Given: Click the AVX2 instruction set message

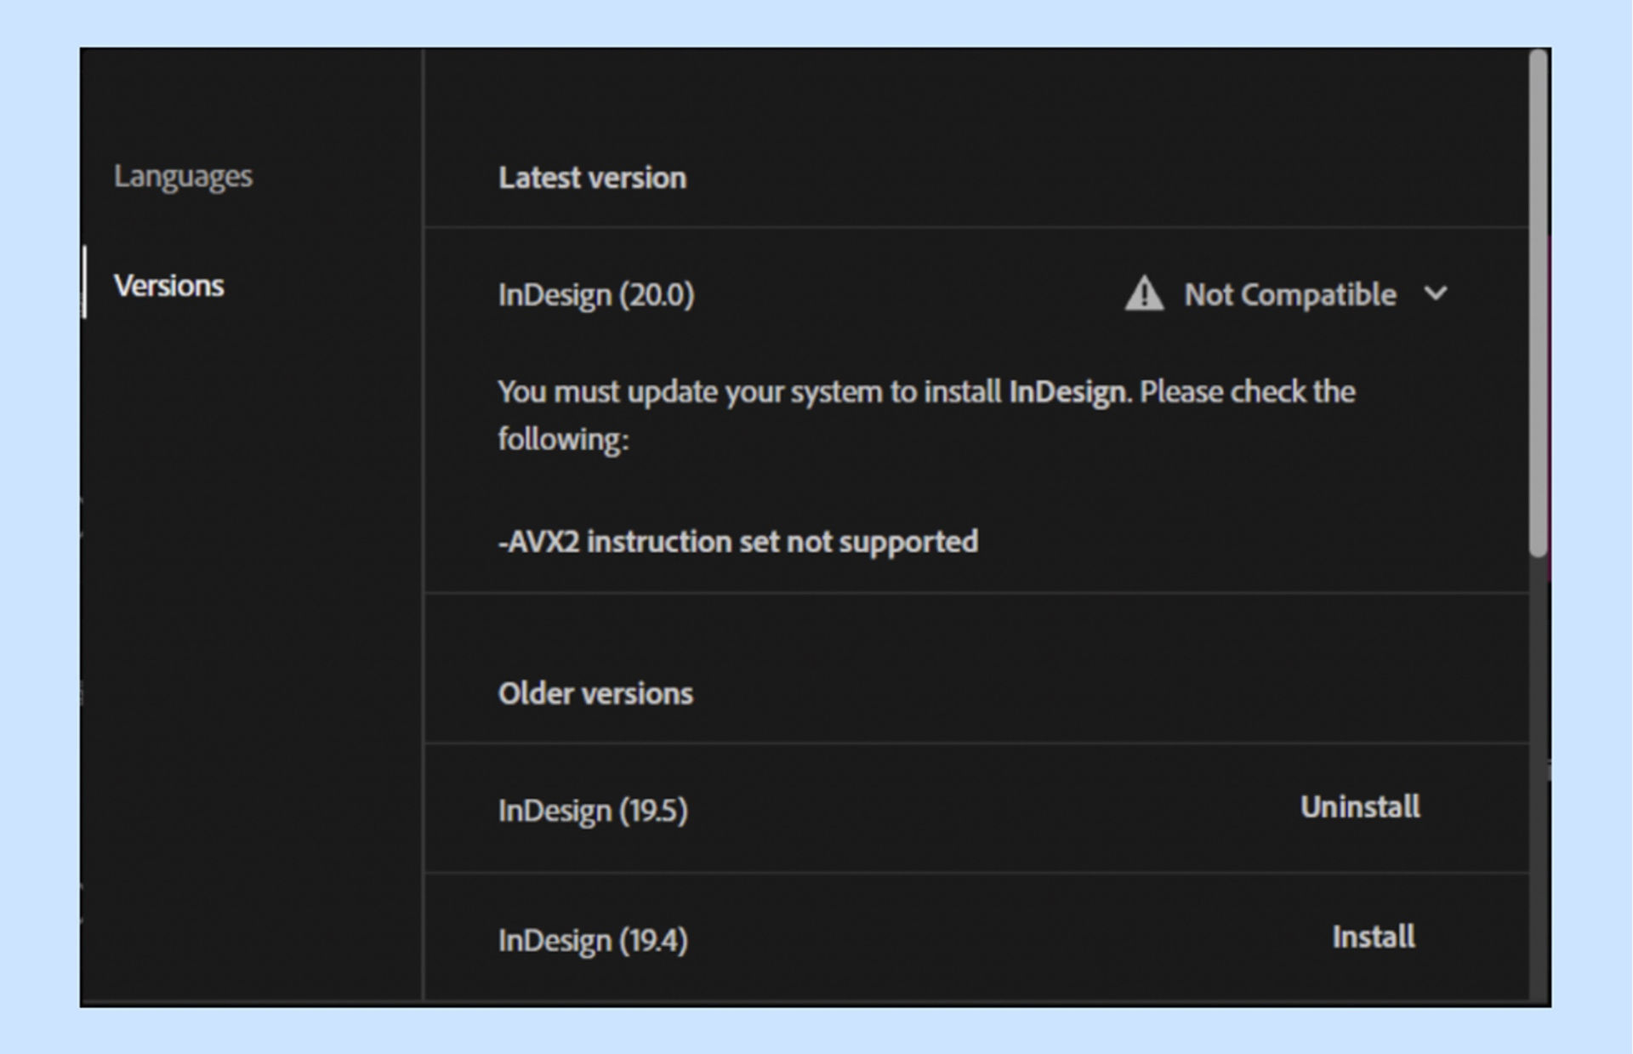Looking at the screenshot, I should click(737, 542).
